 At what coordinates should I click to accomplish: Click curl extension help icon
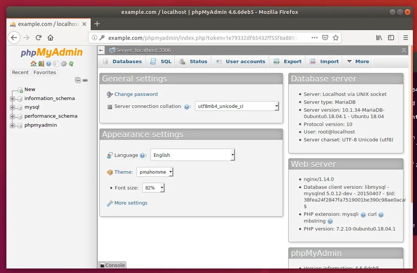coord(381,215)
